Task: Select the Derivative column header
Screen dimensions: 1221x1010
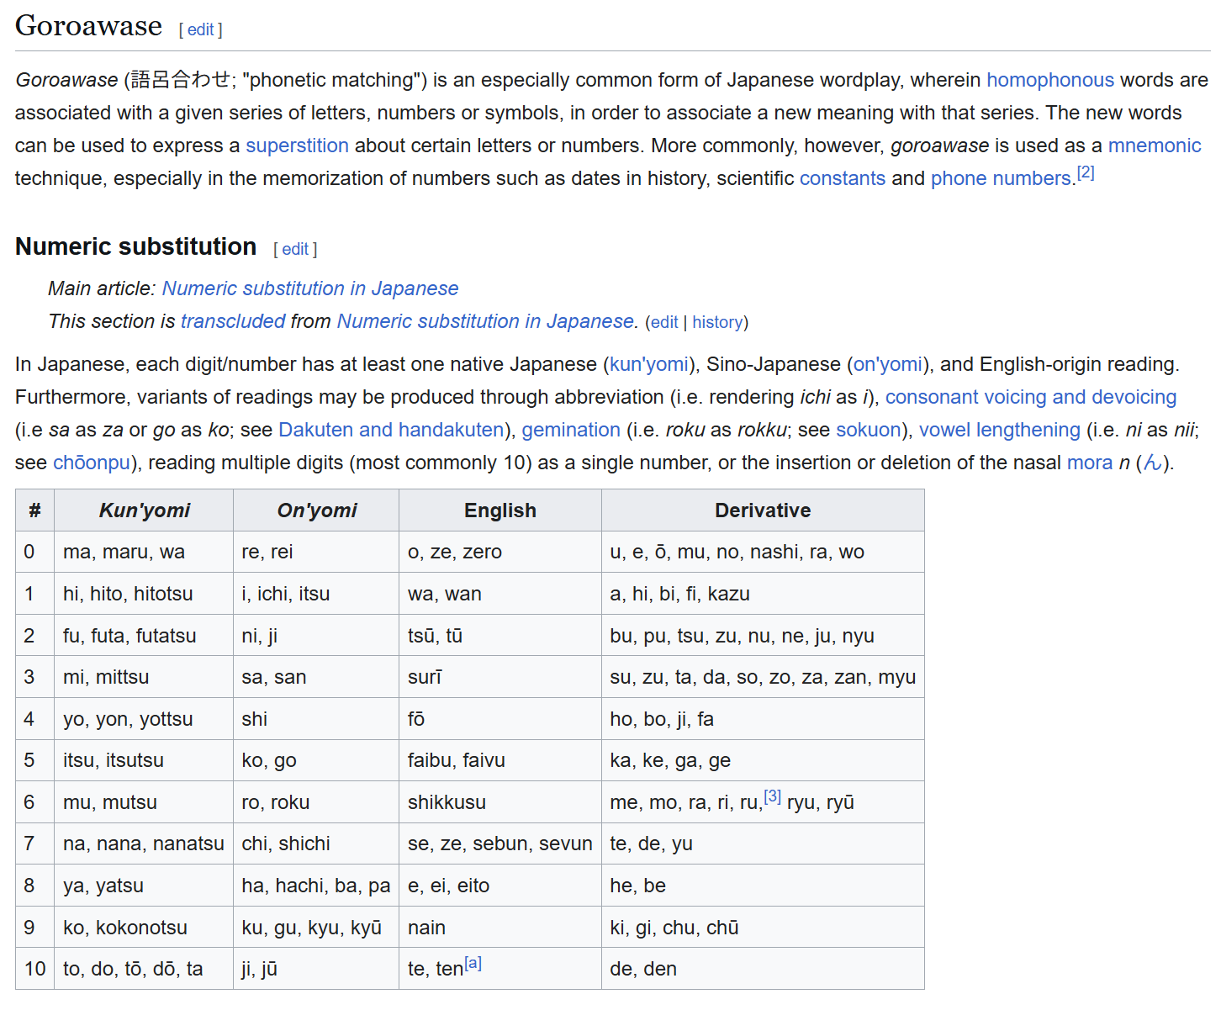Action: click(x=763, y=510)
